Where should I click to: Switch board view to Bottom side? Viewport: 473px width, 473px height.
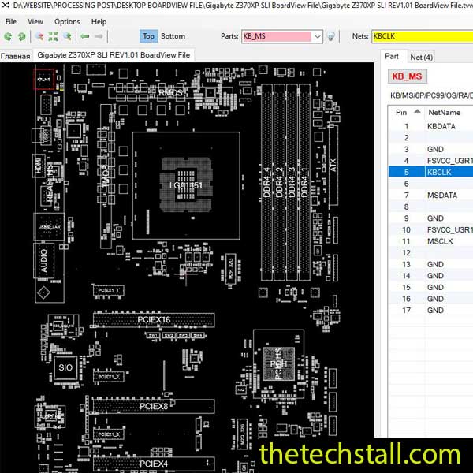173,36
